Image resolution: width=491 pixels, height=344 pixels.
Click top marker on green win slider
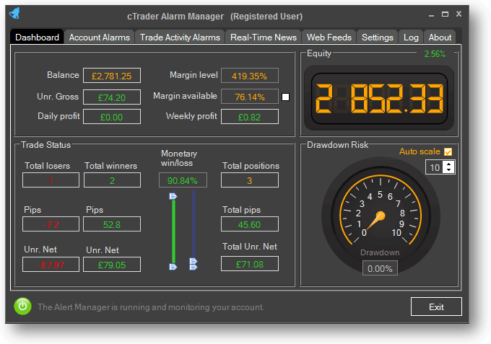click(173, 196)
